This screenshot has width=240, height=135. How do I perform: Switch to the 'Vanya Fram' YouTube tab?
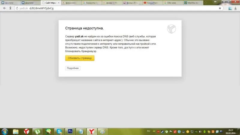click(x=152, y=3)
